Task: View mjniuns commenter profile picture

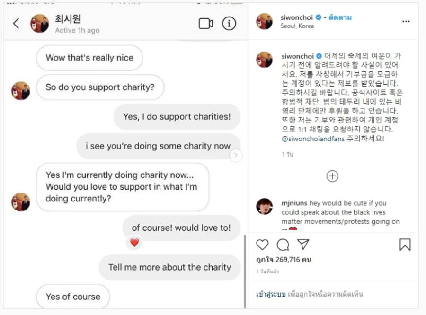Action: click(x=264, y=206)
